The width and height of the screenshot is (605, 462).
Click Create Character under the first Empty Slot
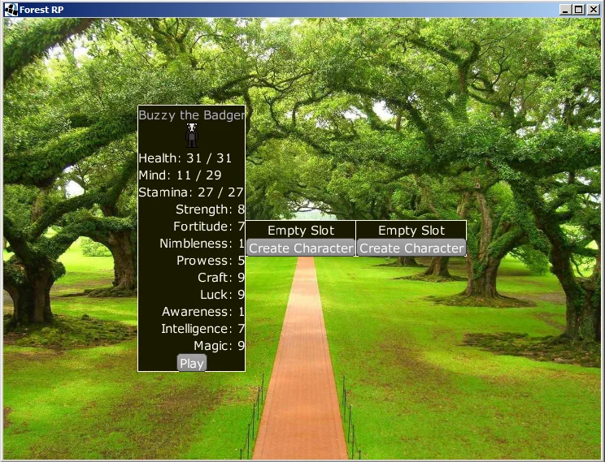click(301, 248)
